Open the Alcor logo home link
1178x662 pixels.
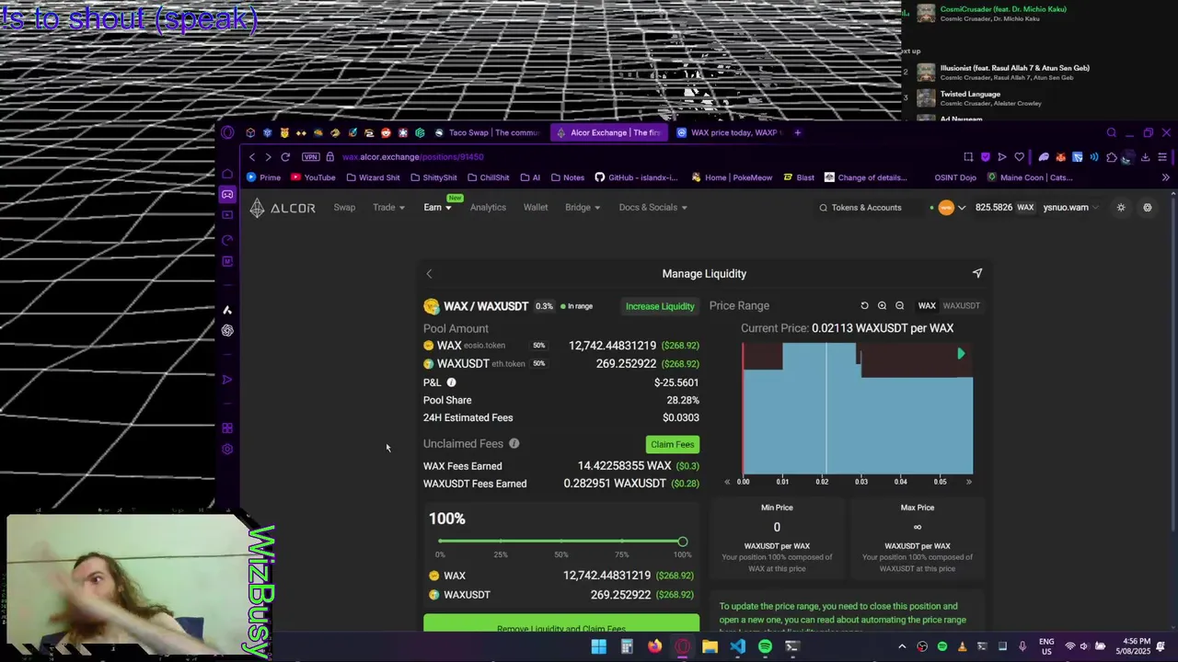[x=282, y=208]
